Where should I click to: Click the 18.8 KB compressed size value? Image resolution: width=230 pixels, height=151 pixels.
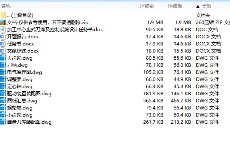[x=182, y=30]
